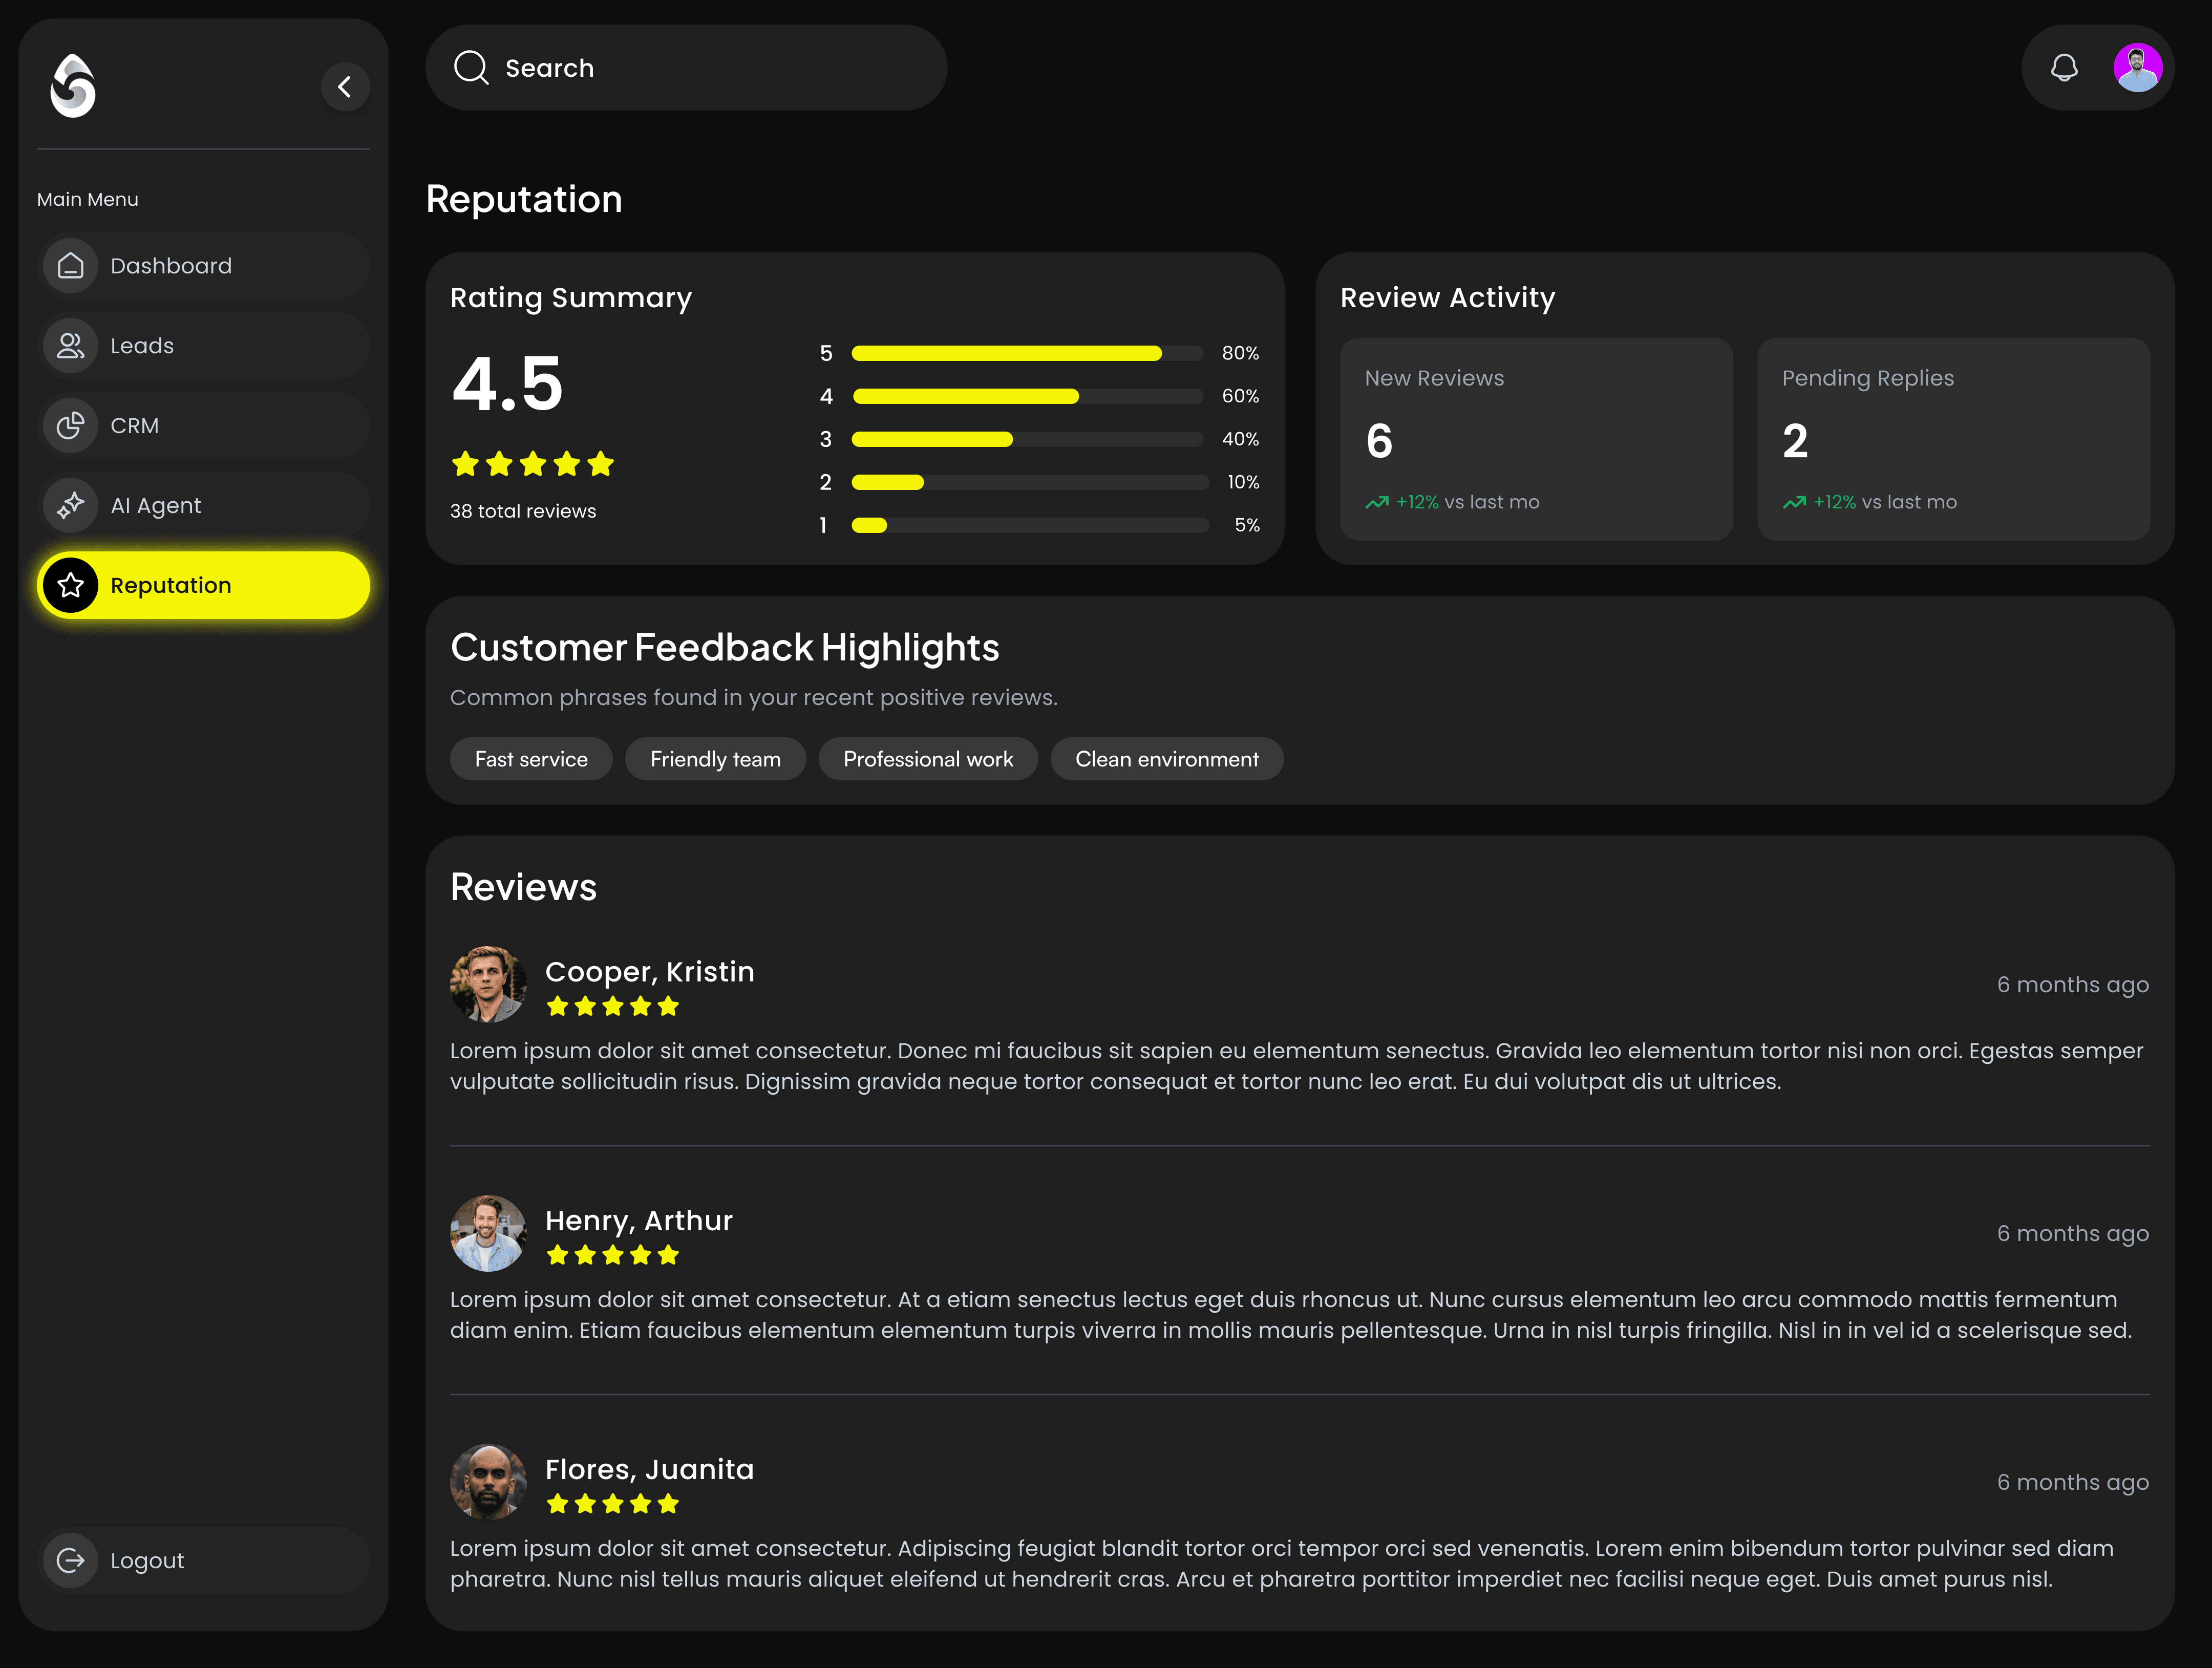Click the Logout icon
The height and width of the screenshot is (1668, 2212).
click(x=70, y=1559)
